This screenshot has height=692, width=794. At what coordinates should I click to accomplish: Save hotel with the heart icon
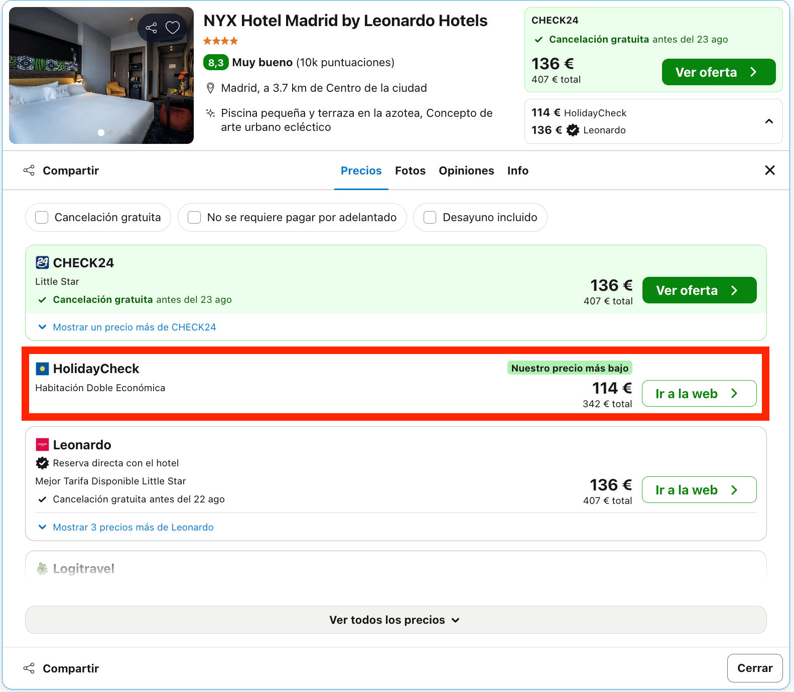pos(173,28)
